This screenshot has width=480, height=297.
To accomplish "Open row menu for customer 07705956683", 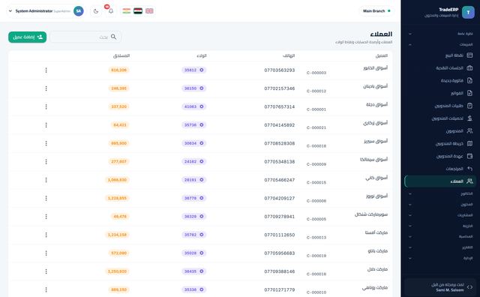I will 46,253.
